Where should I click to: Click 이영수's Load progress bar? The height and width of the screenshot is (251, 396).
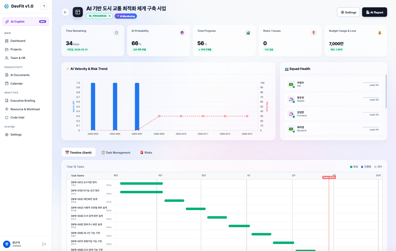pos(371,83)
